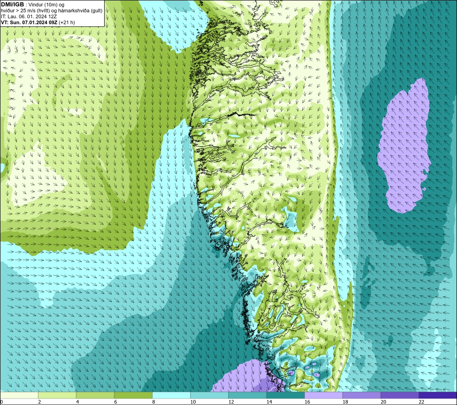
Task: Click the darkest purple legend swatch above 22
Action: pyautogui.click(x=438, y=395)
